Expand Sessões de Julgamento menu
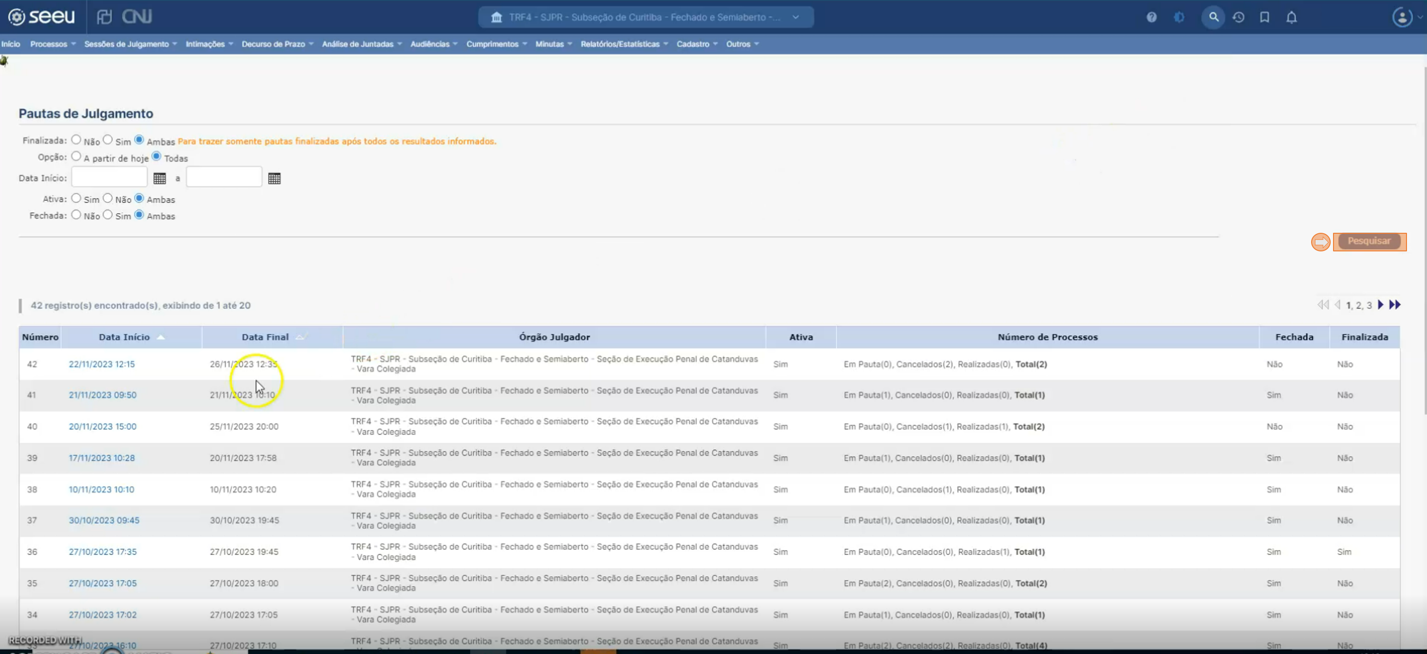The height and width of the screenshot is (654, 1427). (x=130, y=44)
